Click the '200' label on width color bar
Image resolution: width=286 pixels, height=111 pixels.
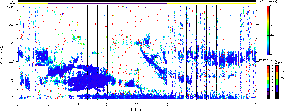tap(272, 35)
